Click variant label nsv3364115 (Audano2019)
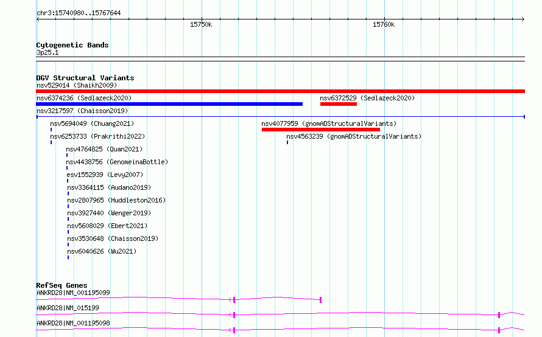Screen dimensions: 542x337 point(109,187)
